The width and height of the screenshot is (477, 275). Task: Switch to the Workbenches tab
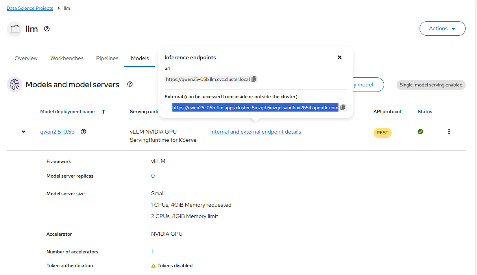tap(67, 58)
